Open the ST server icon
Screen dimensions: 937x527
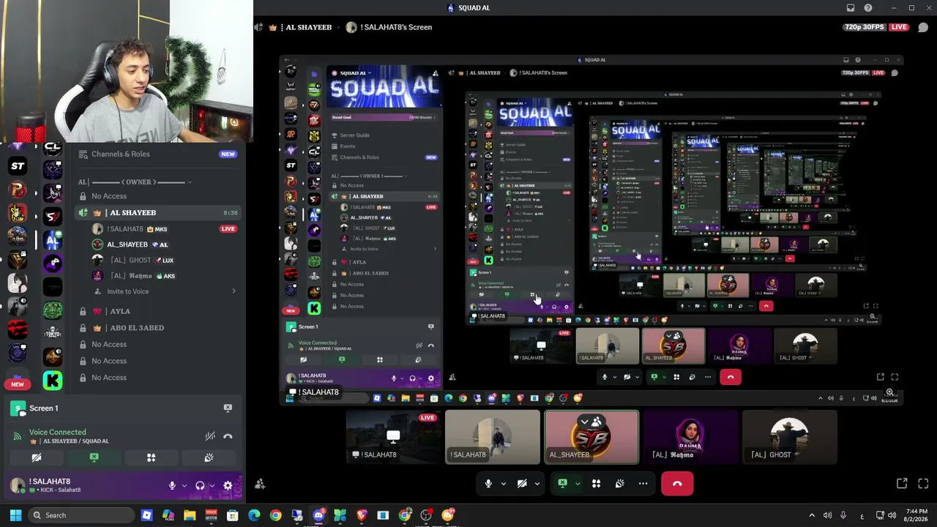[18, 166]
